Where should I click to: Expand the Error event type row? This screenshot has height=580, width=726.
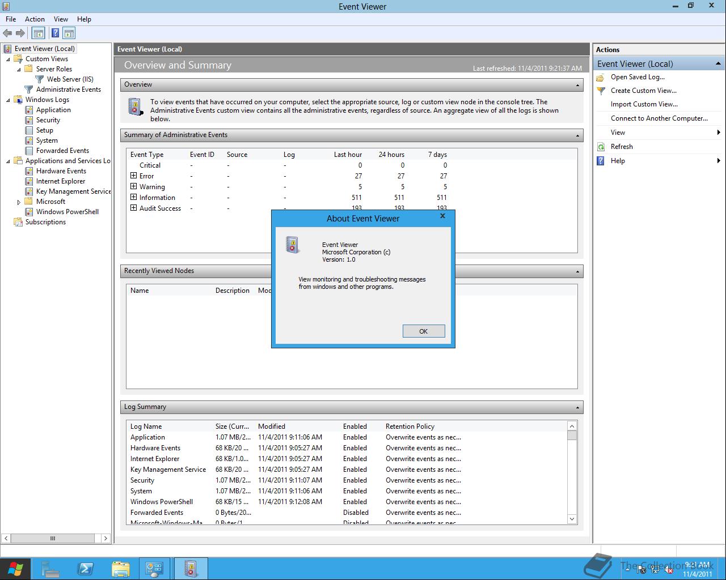pos(134,176)
